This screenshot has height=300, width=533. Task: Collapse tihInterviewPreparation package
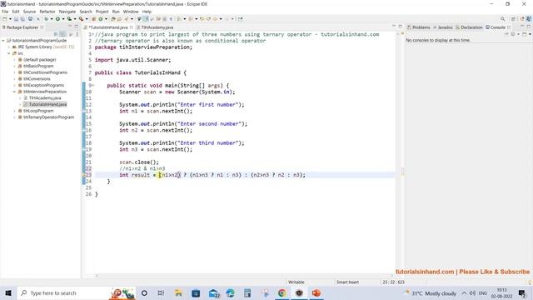tap(15, 92)
